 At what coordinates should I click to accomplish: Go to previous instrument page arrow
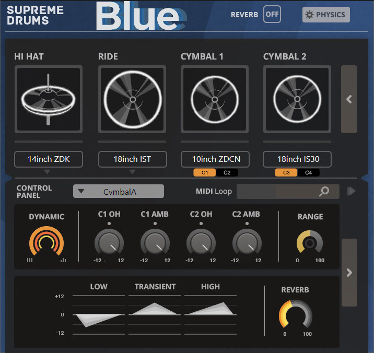click(x=349, y=99)
